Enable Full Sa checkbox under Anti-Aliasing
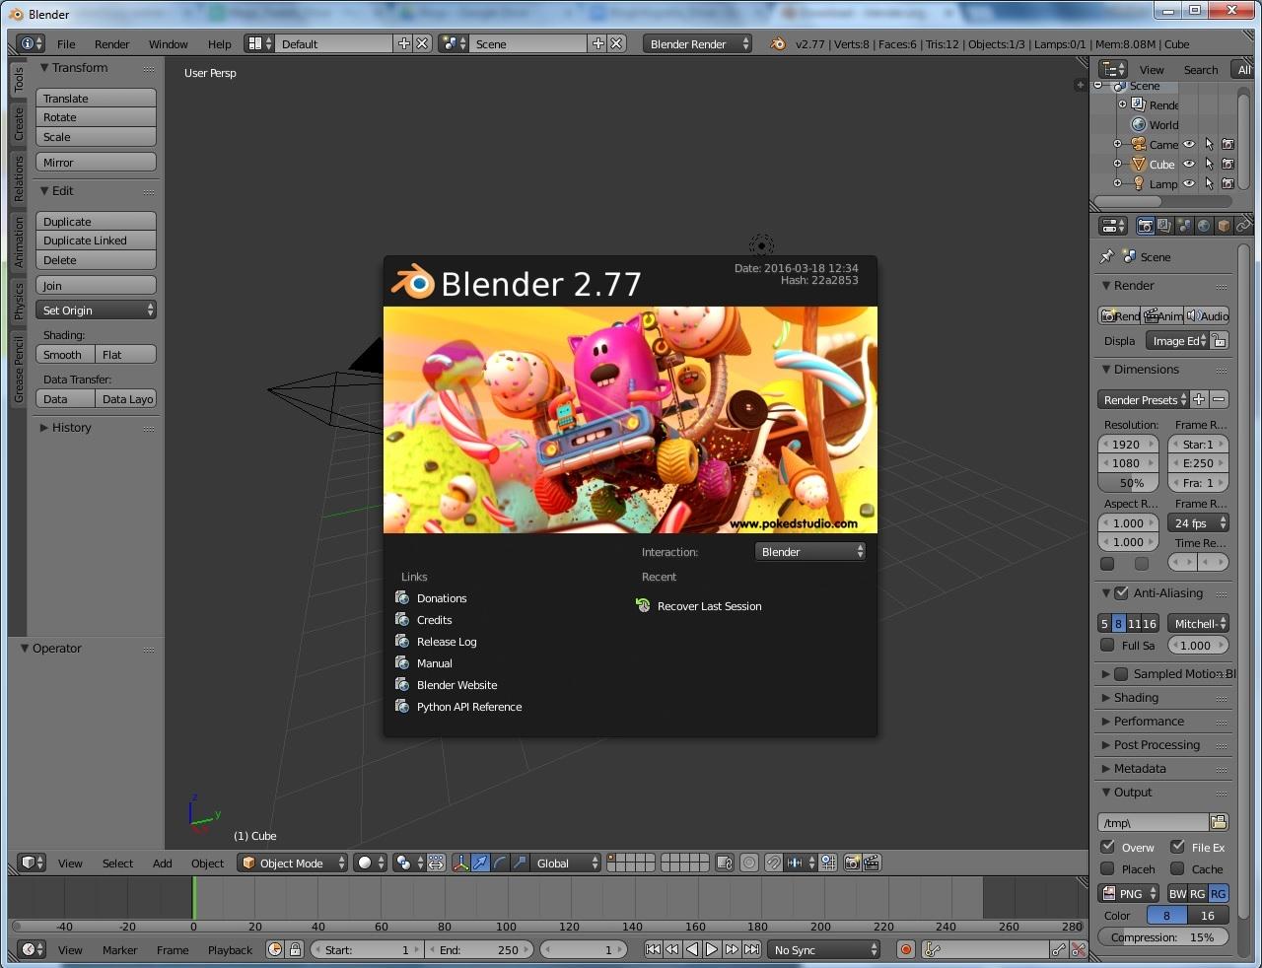The width and height of the screenshot is (1262, 968). (x=1107, y=645)
